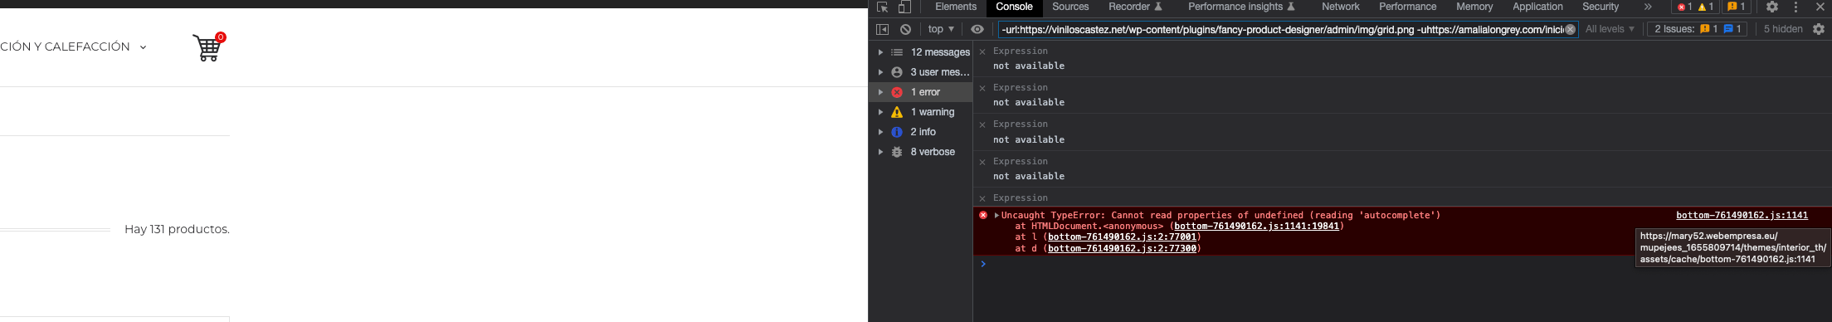Open the Recorder tab
1832x322 pixels.
coord(1135,7)
